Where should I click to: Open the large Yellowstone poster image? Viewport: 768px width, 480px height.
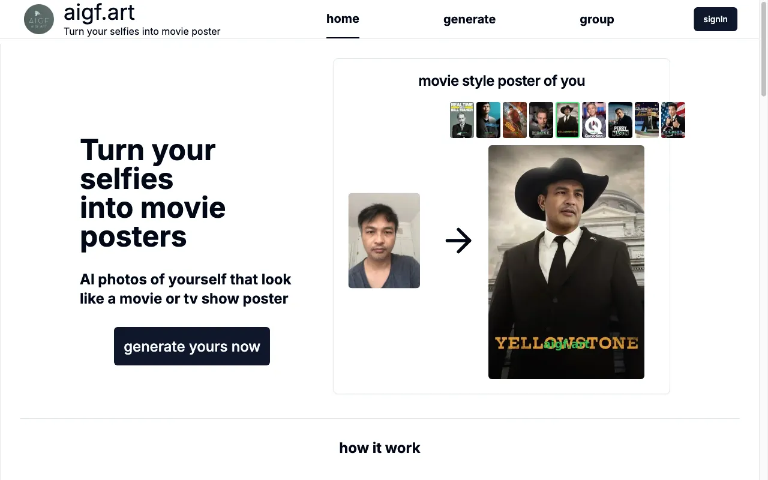[566, 262]
